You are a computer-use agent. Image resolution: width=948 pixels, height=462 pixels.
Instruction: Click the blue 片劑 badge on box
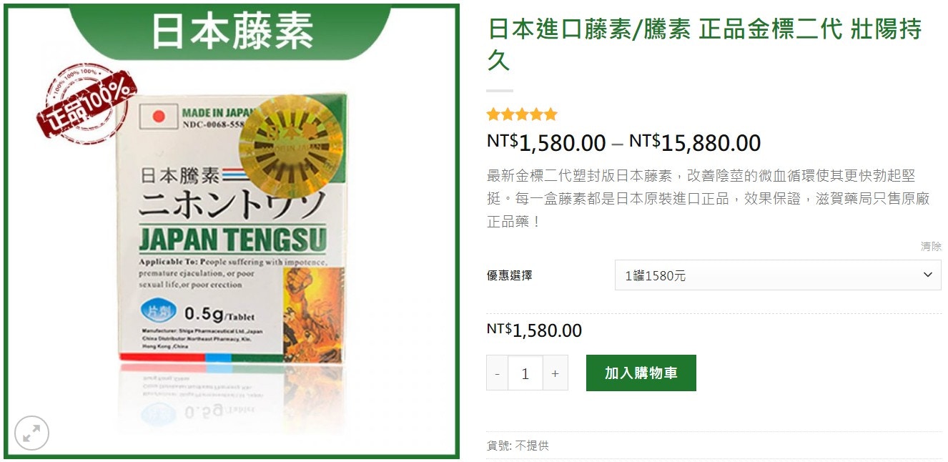point(158,311)
